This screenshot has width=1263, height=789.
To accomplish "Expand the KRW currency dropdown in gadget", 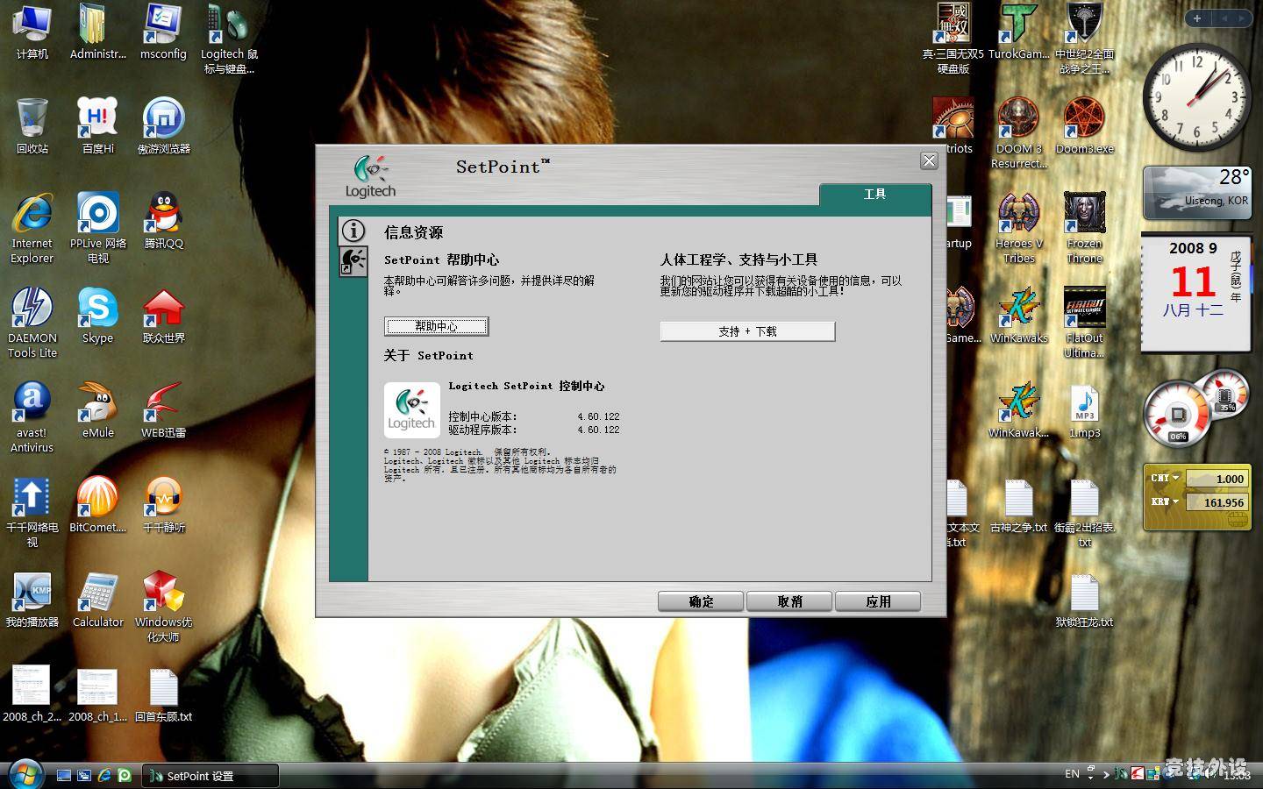I will 1176,501.
